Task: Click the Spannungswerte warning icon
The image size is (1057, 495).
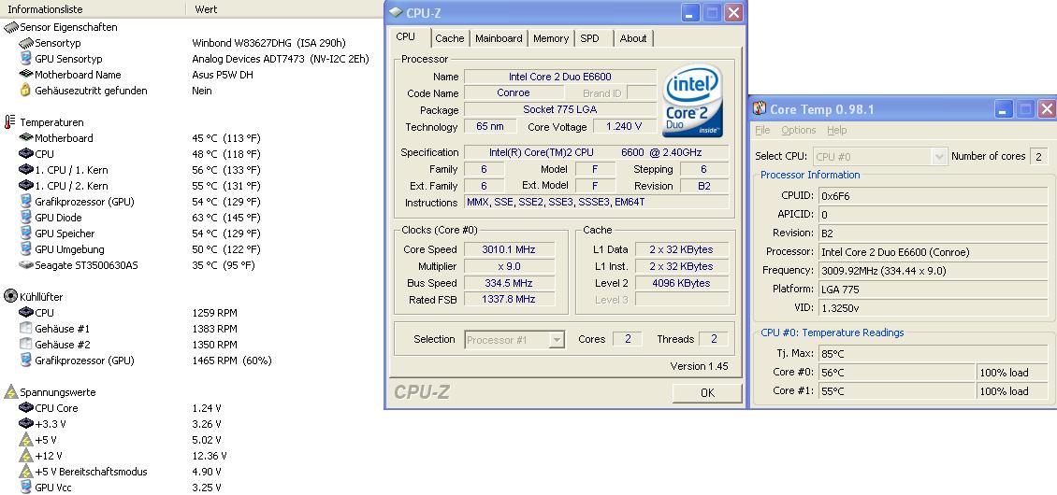Action: (x=11, y=392)
